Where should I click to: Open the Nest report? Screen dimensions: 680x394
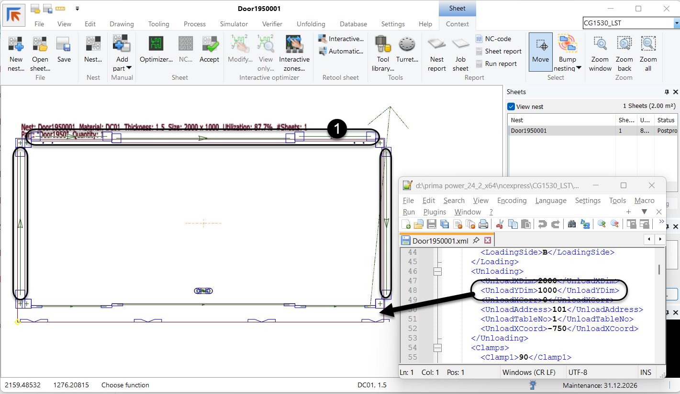[436, 44]
